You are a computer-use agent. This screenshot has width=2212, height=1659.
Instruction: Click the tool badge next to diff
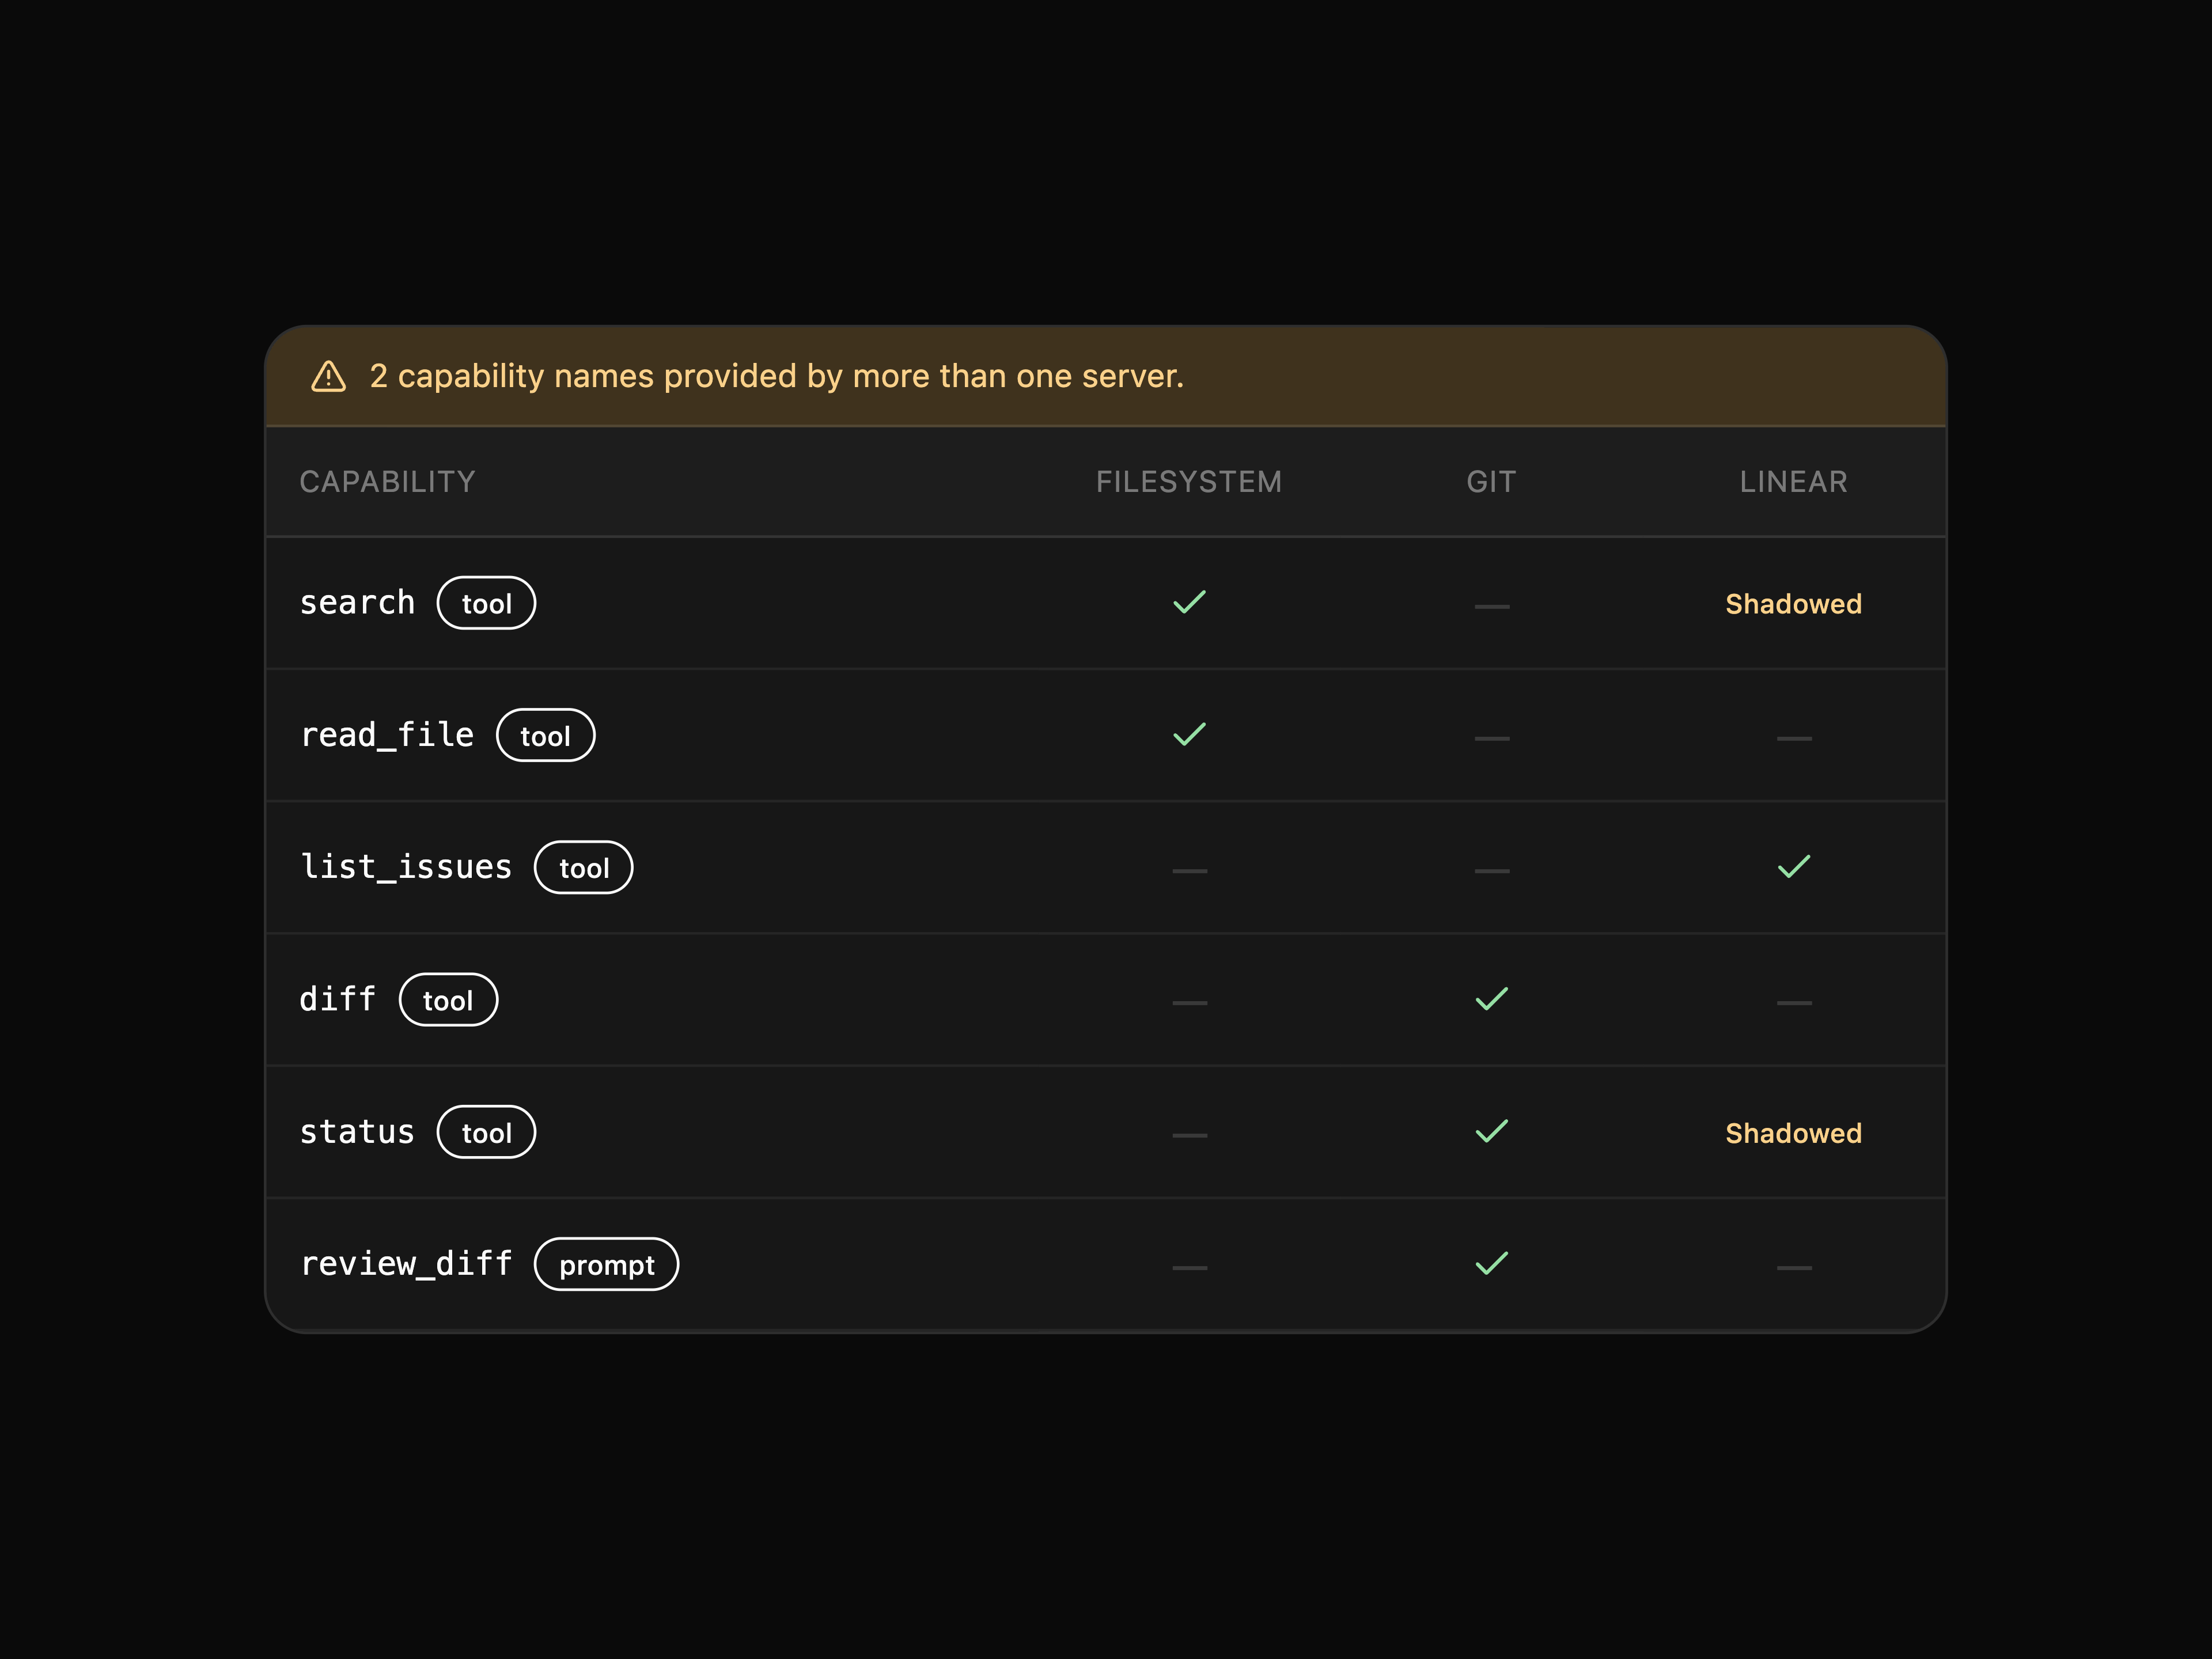click(448, 1000)
